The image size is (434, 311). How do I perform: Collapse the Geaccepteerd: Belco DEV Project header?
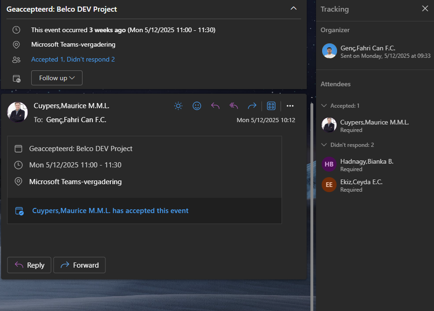tap(293, 8)
